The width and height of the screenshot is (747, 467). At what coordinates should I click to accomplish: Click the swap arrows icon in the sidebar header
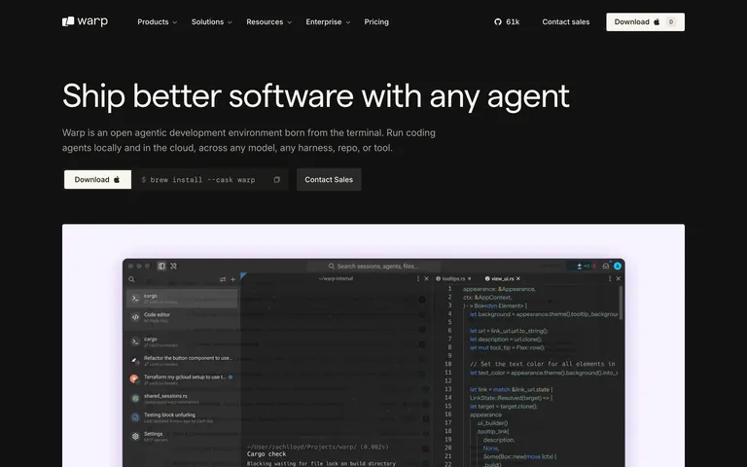pos(223,279)
